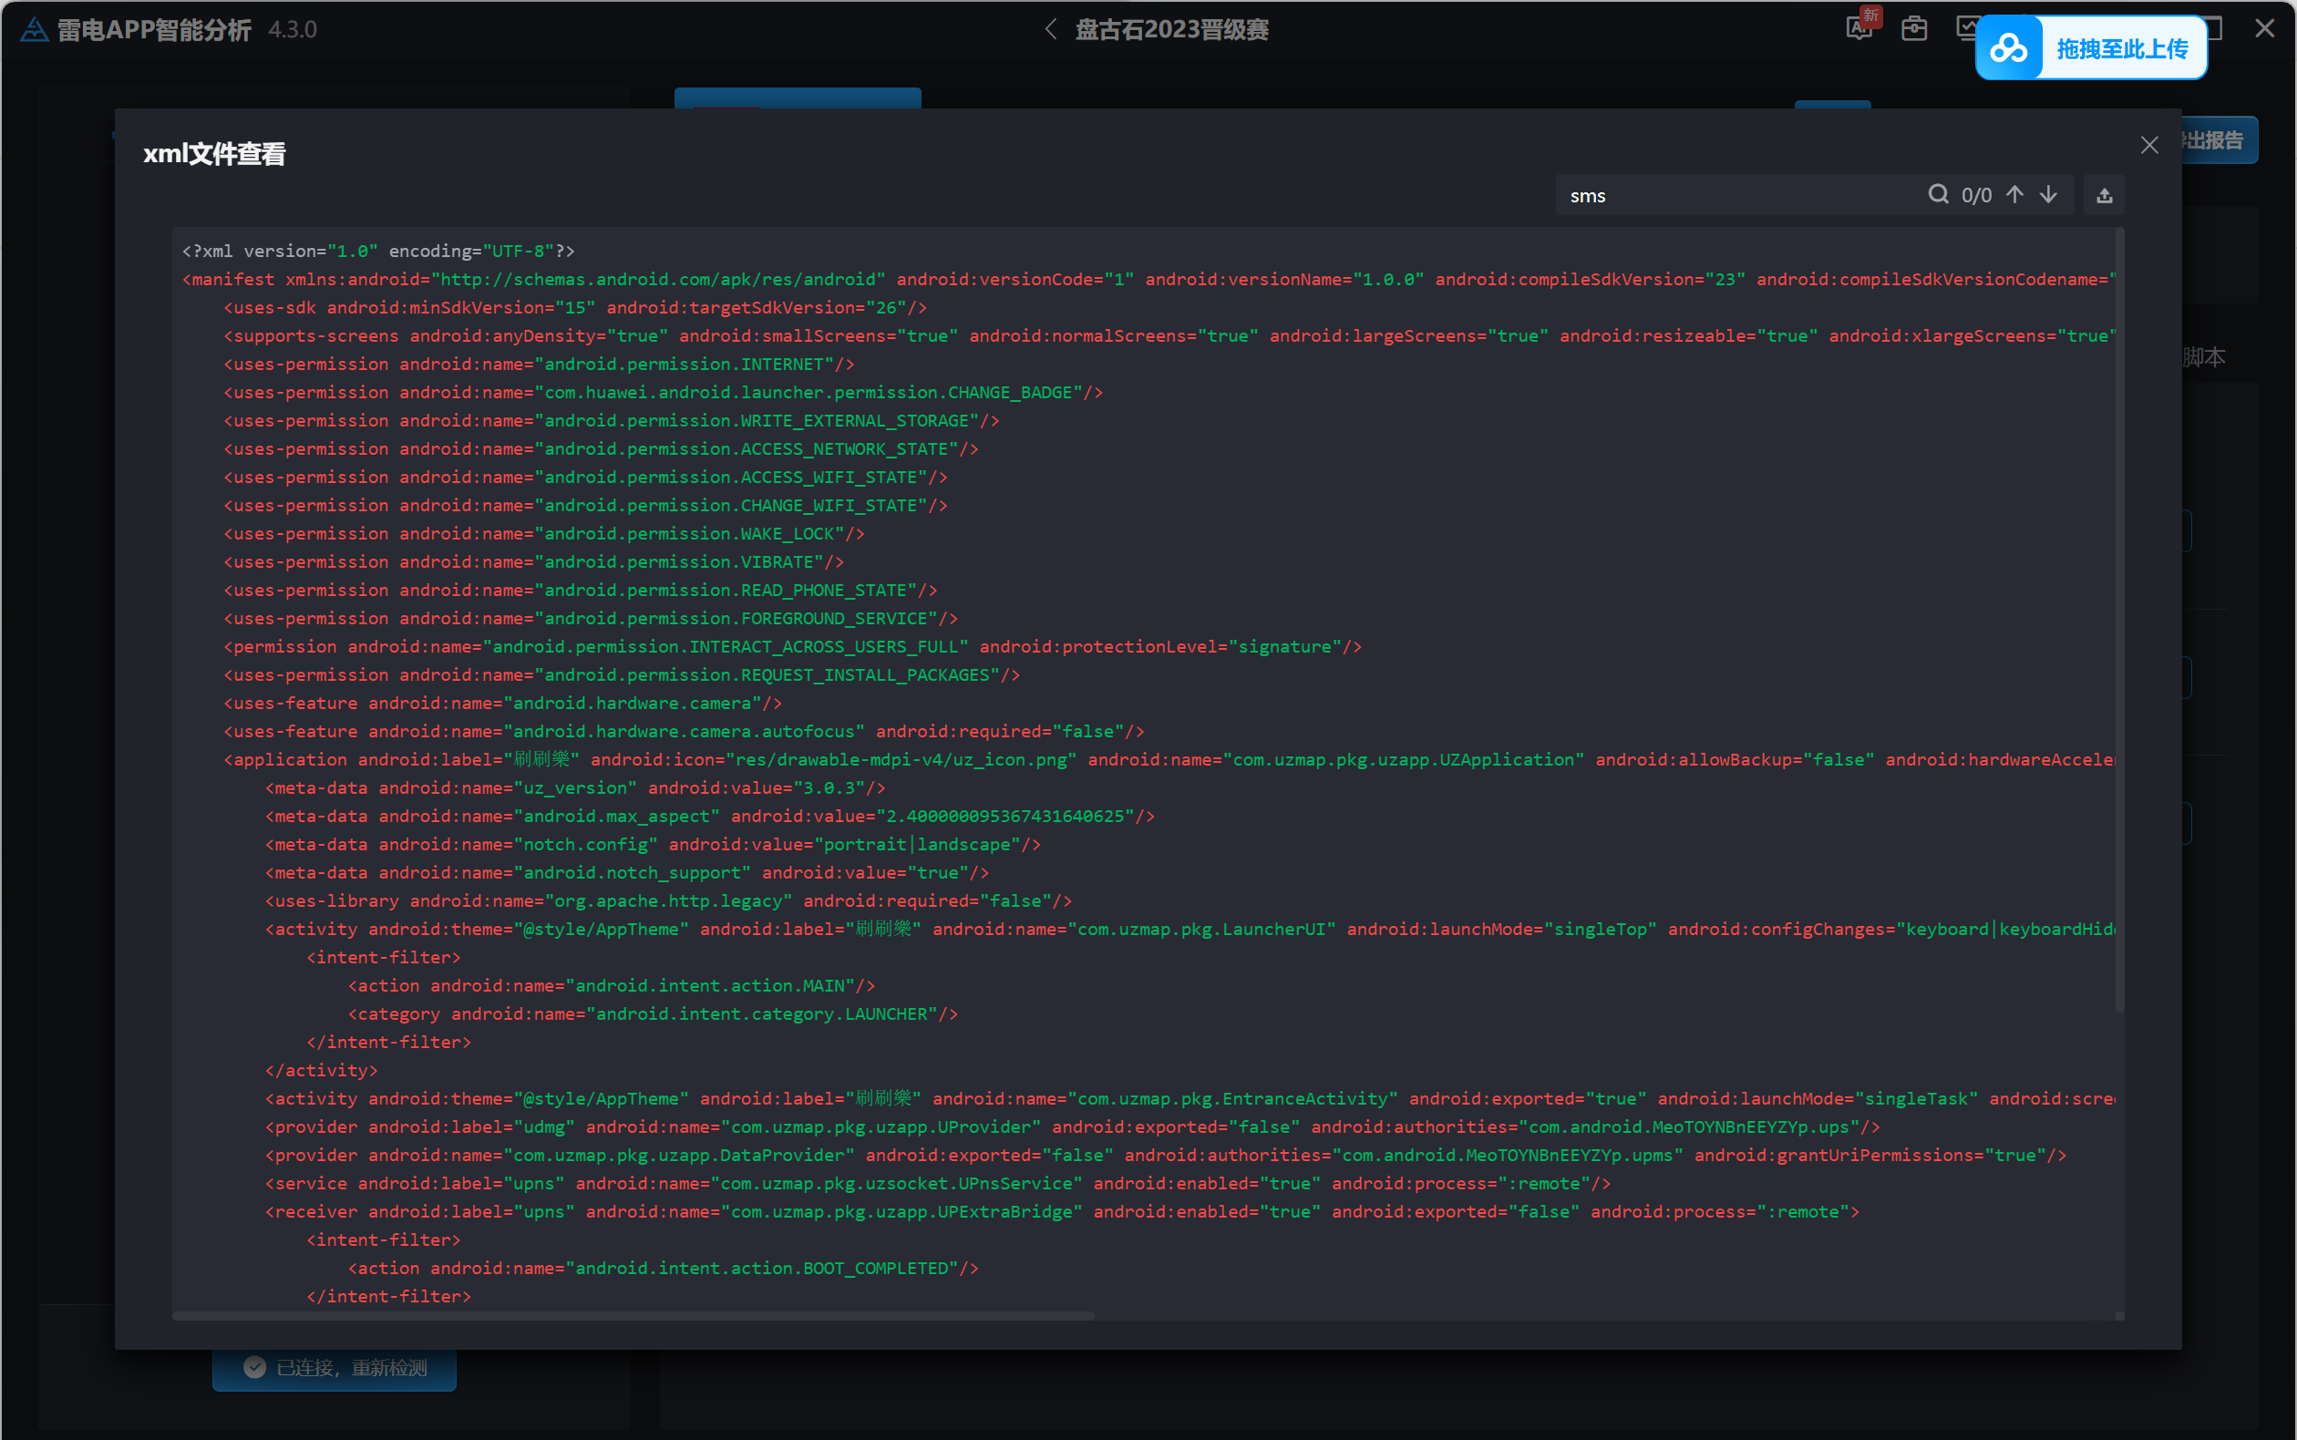Open the toolbox briefcase icon in title bar

tap(1914, 28)
